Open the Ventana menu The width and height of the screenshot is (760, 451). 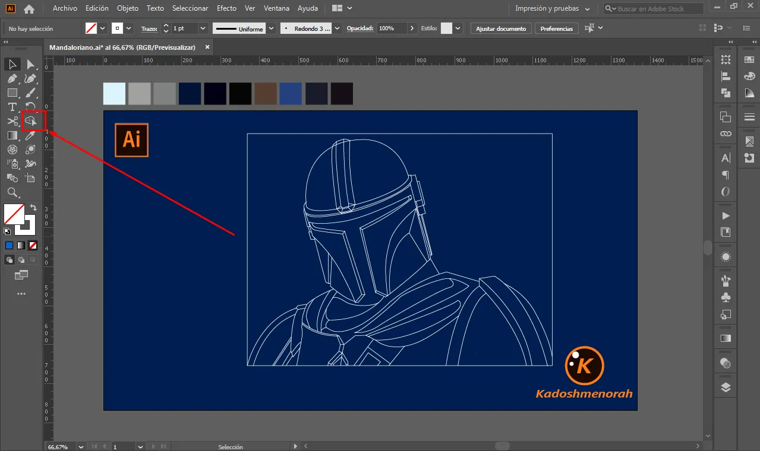277,9
